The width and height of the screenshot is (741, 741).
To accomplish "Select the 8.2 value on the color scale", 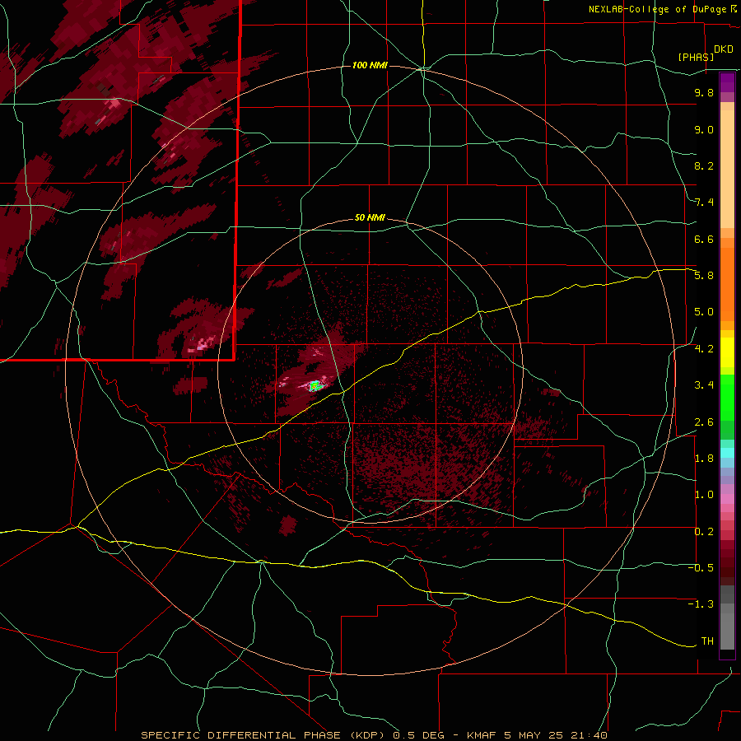I will 704,165.
